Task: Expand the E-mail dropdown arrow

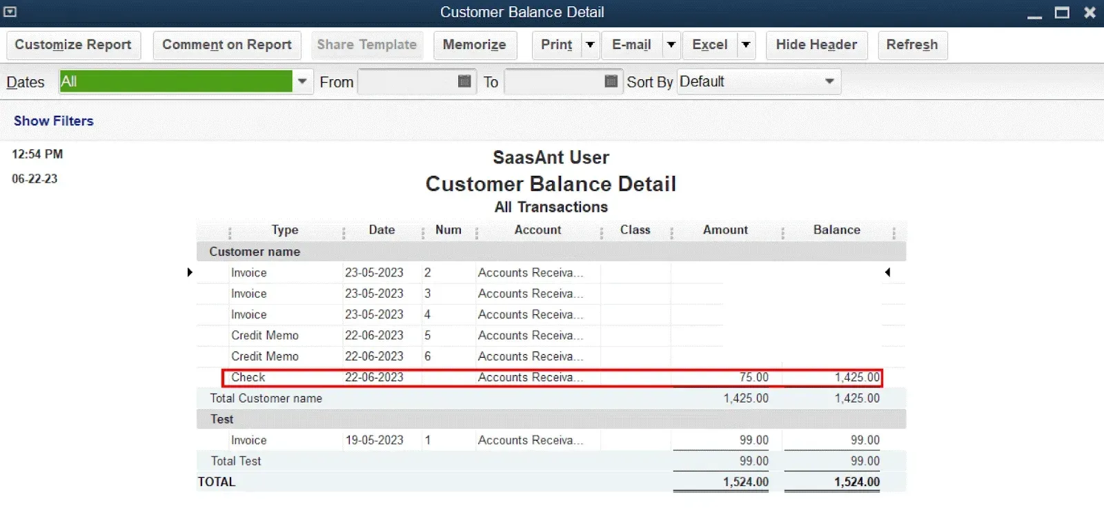Action: [671, 45]
